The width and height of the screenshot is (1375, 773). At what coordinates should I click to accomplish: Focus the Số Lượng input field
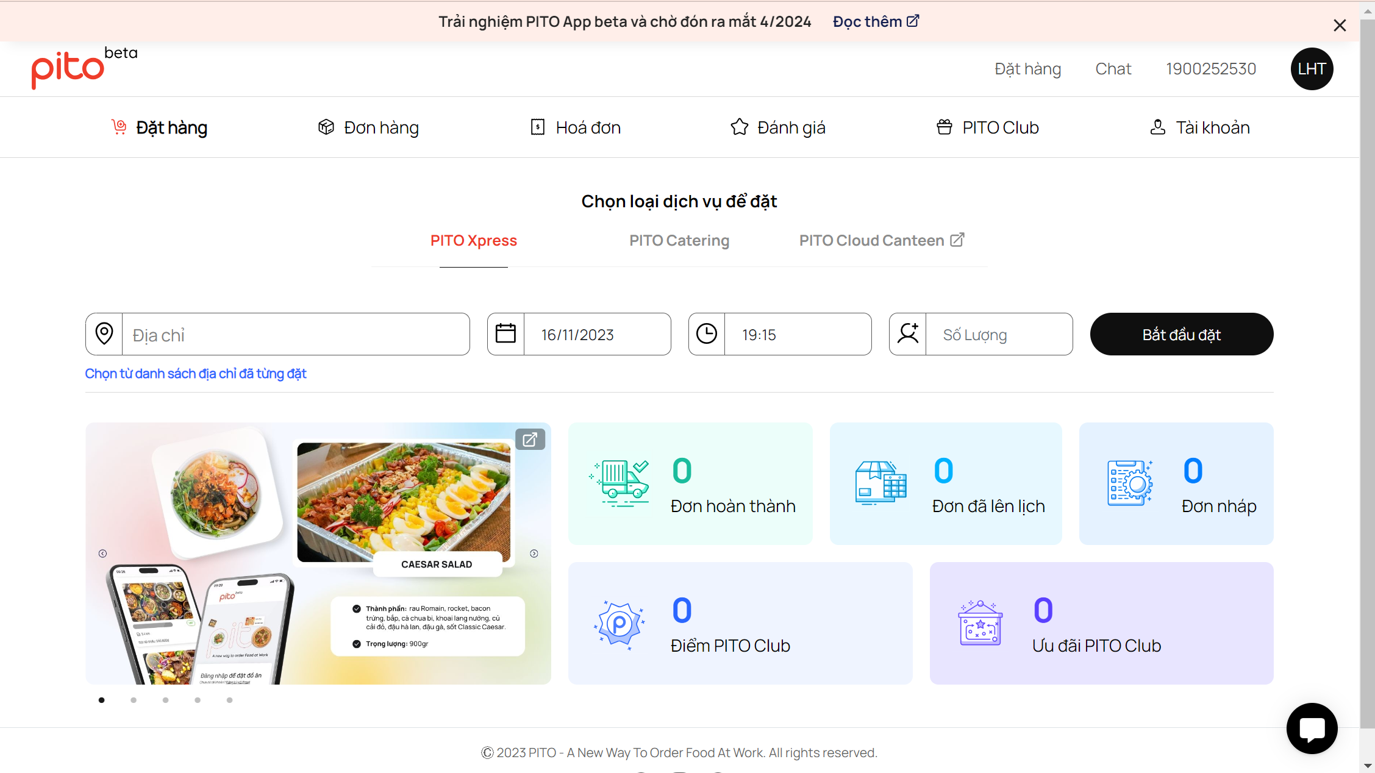click(999, 335)
